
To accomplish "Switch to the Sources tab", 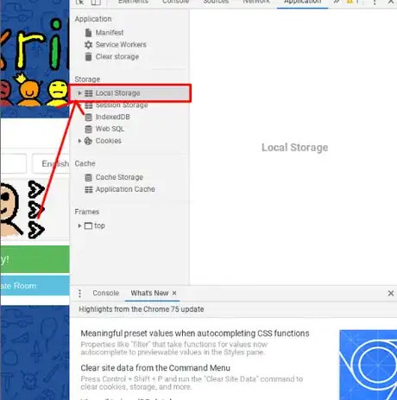I will point(216,2).
